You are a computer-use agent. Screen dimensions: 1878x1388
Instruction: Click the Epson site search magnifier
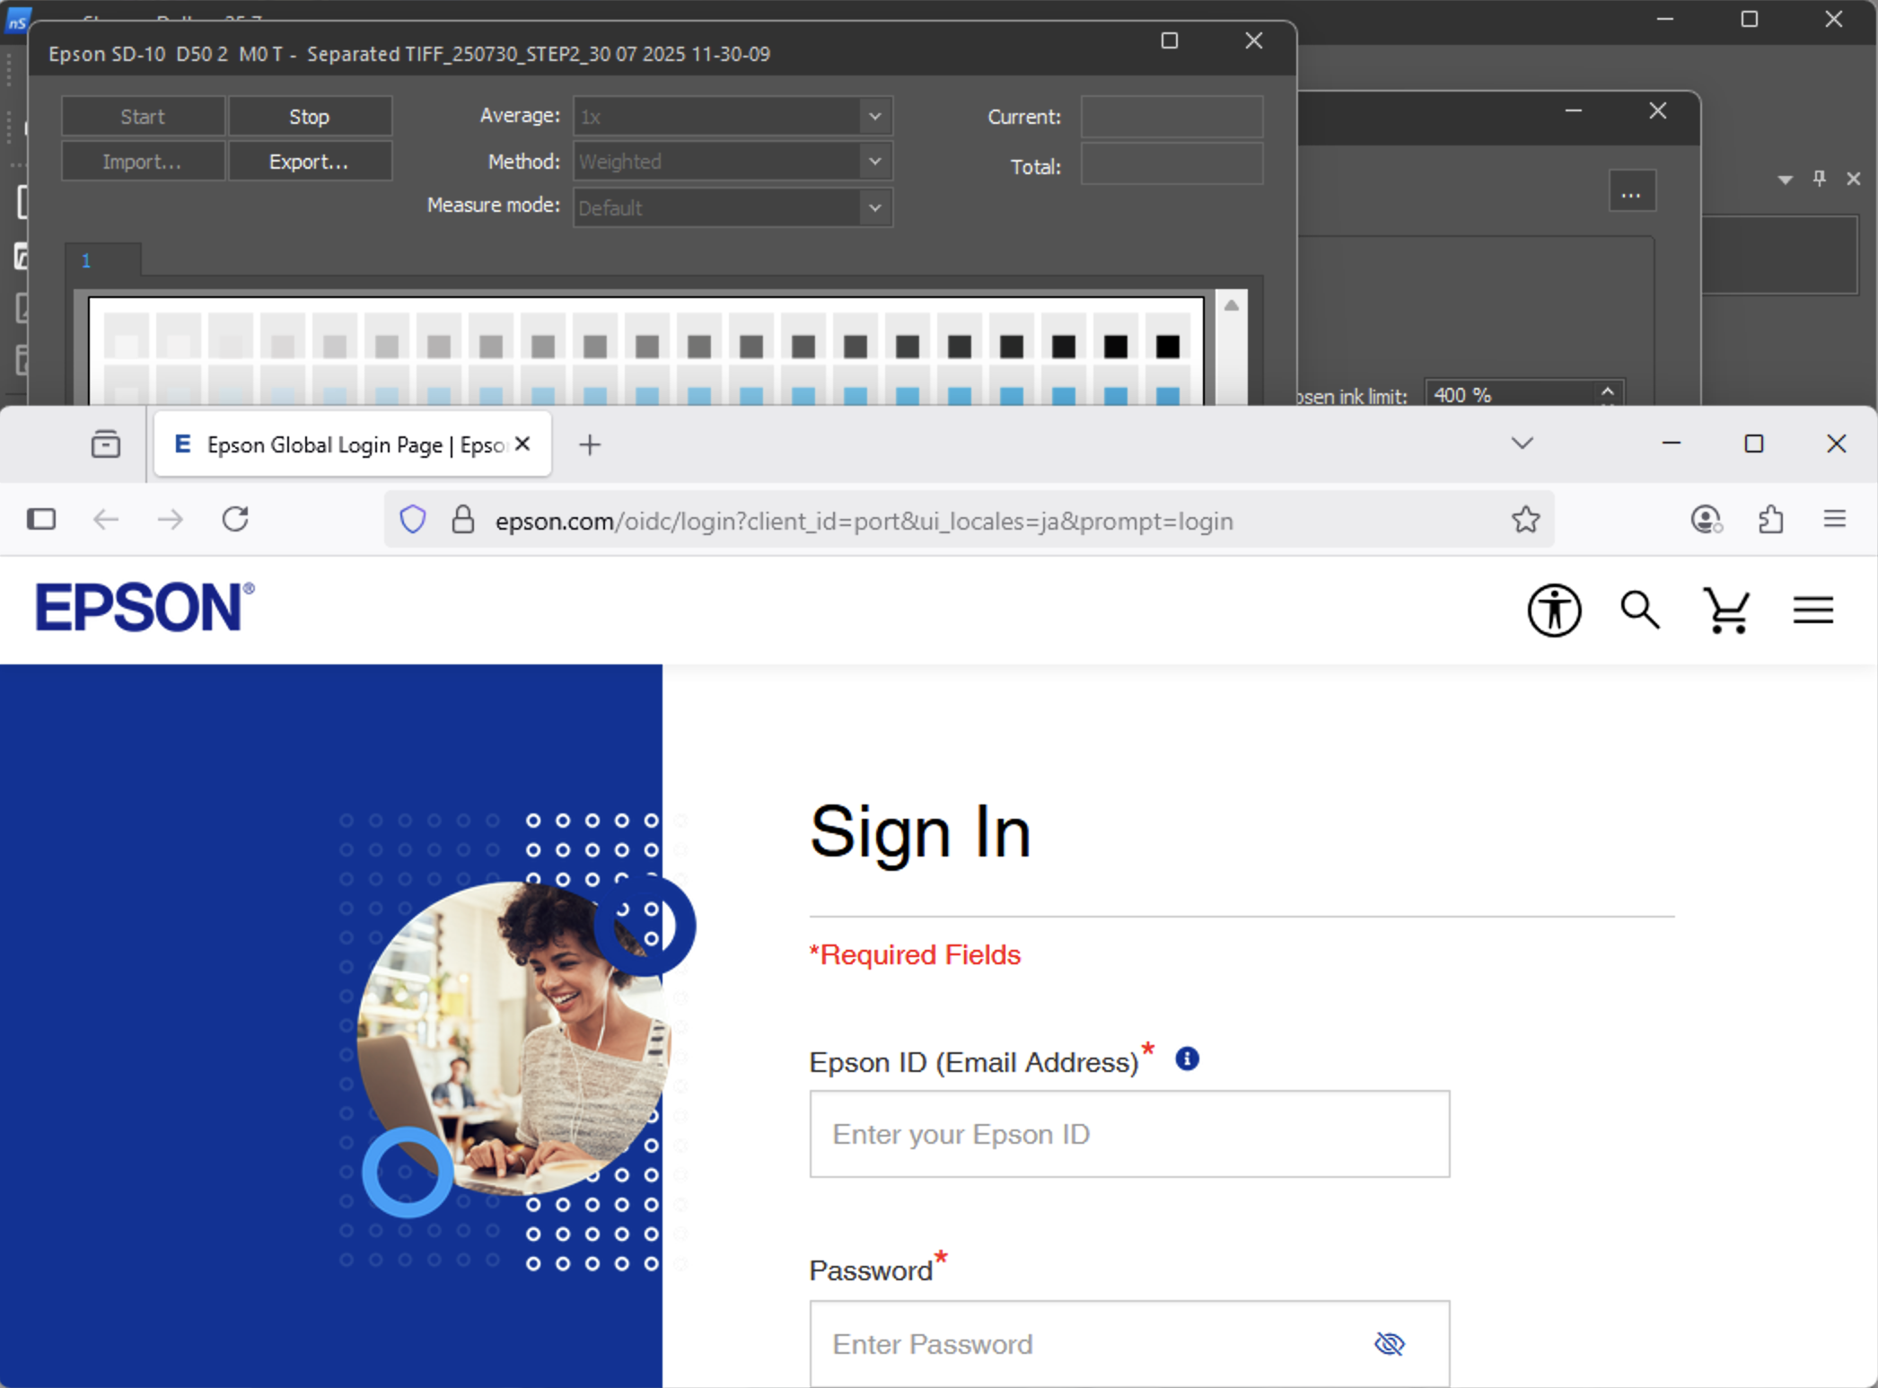click(1639, 611)
